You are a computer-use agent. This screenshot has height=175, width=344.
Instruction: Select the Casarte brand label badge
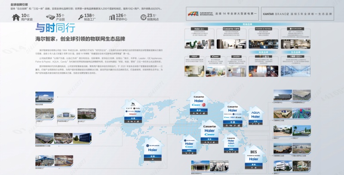pyautogui.click(x=231, y=29)
